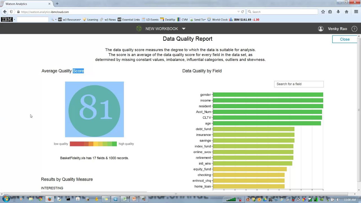Image resolution: width=361 pixels, height=203 pixels.
Task: Open the help question mark icon
Action: point(355,29)
